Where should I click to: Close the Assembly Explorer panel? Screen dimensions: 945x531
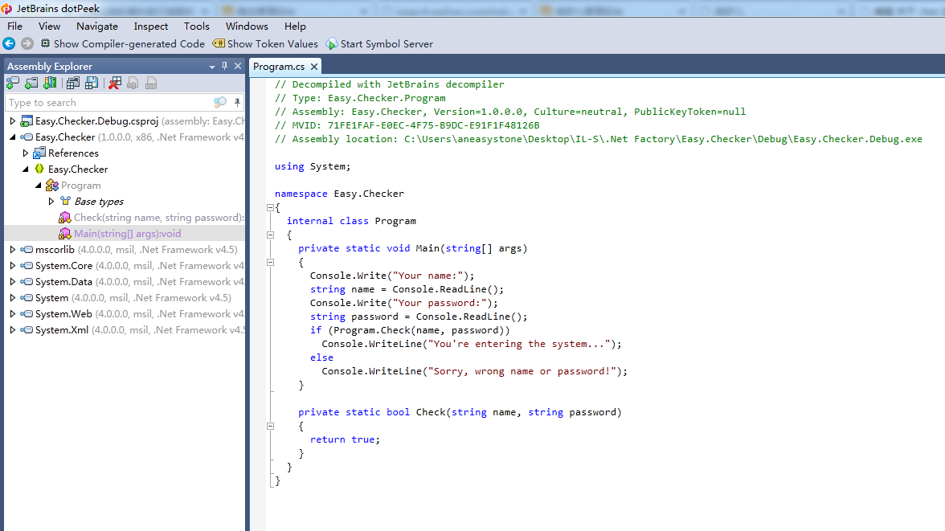[x=238, y=67]
